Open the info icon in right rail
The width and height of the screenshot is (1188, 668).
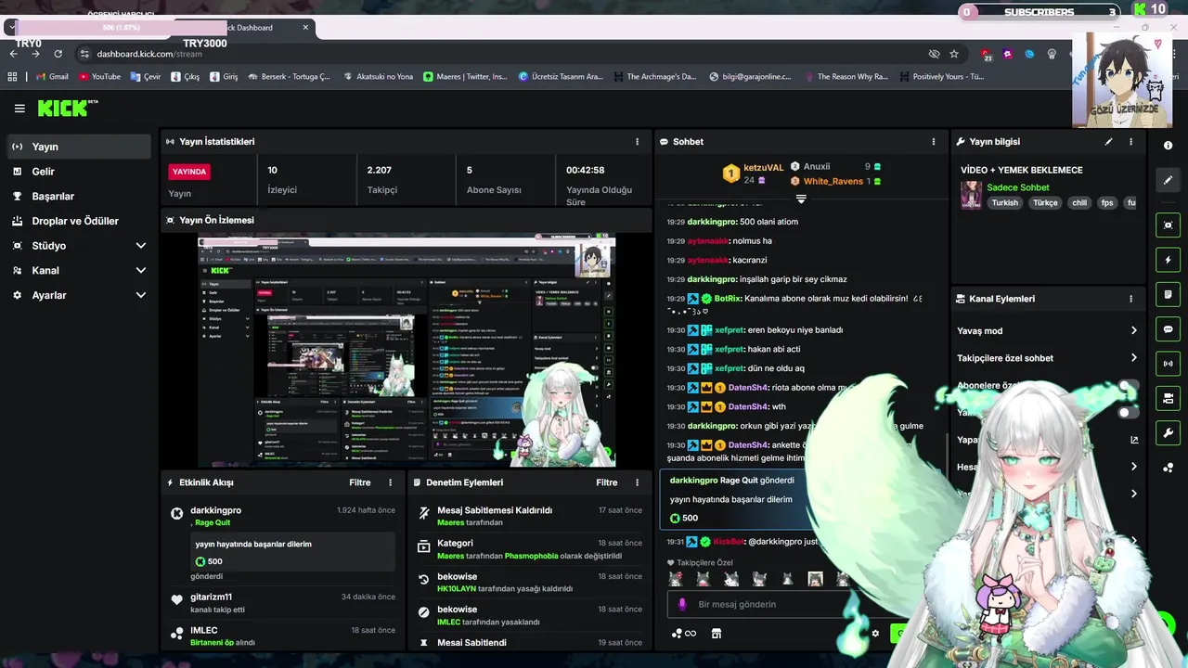pos(1169,146)
